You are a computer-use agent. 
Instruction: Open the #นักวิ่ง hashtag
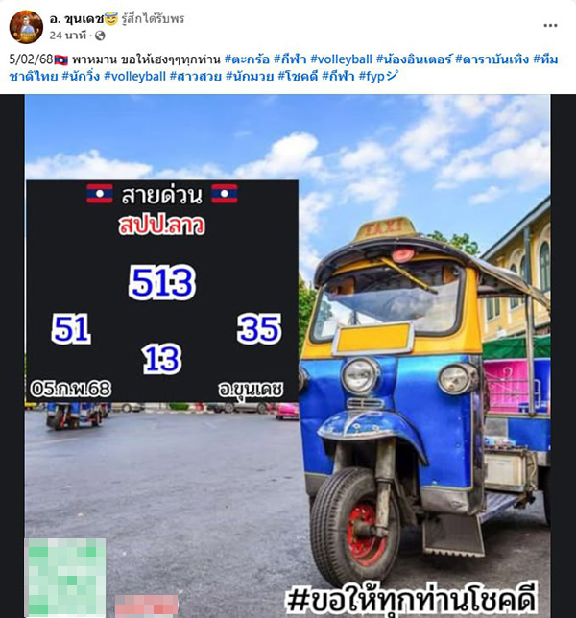click(81, 76)
